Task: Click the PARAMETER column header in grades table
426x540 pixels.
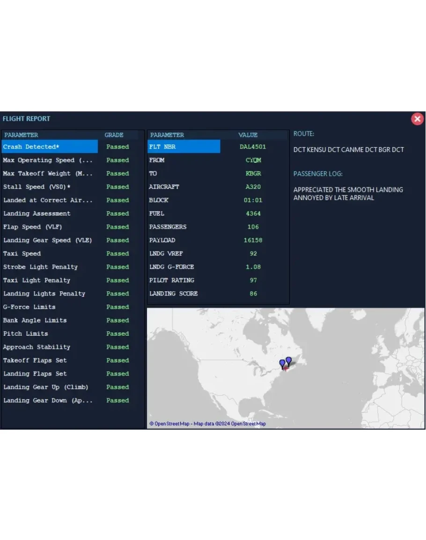Action: pyautogui.click(x=22, y=135)
